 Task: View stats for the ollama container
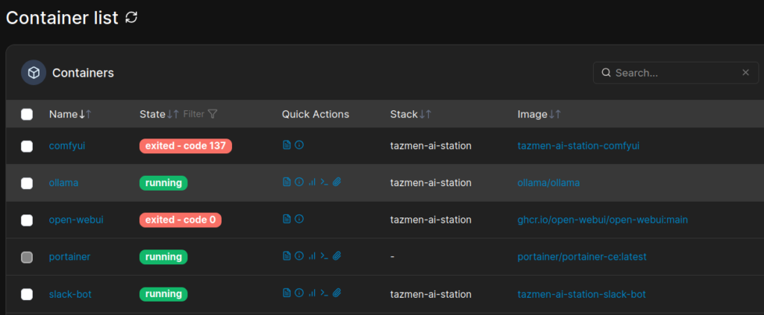coord(311,182)
